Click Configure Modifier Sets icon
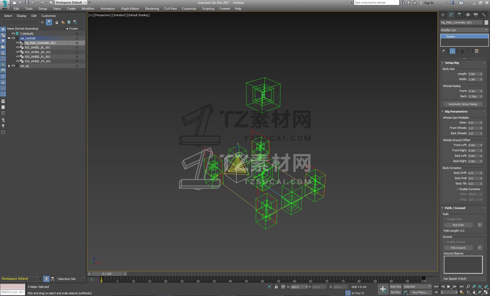The image size is (490, 296). [x=477, y=51]
